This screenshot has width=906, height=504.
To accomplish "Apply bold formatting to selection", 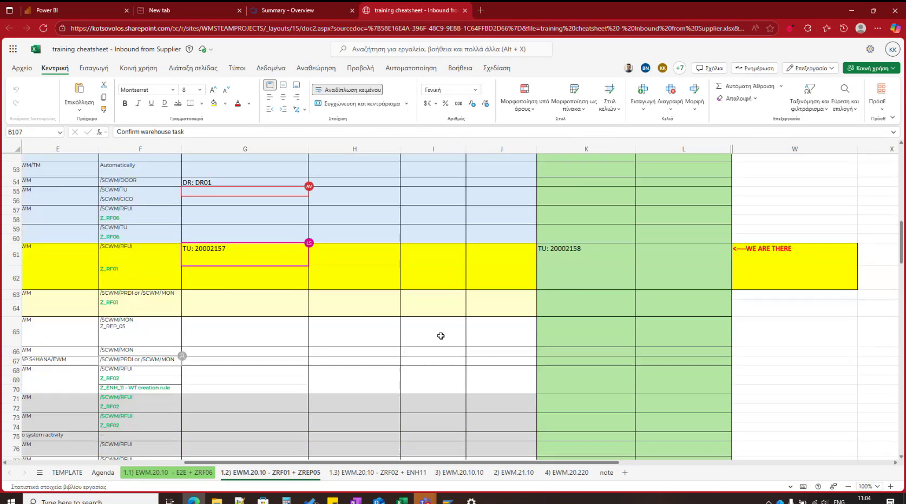I will tap(124, 103).
